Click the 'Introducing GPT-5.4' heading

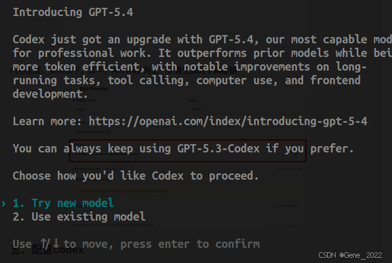coord(73,12)
